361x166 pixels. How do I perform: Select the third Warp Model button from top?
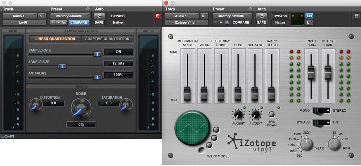209,145
